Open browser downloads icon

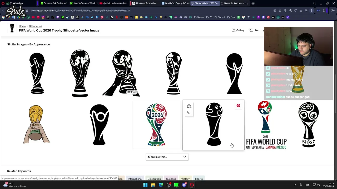point(301,10)
